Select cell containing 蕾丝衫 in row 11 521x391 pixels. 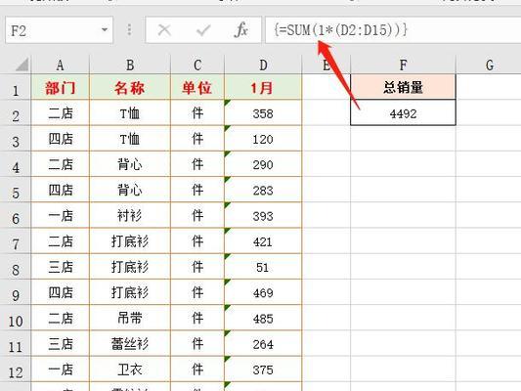coord(130,343)
